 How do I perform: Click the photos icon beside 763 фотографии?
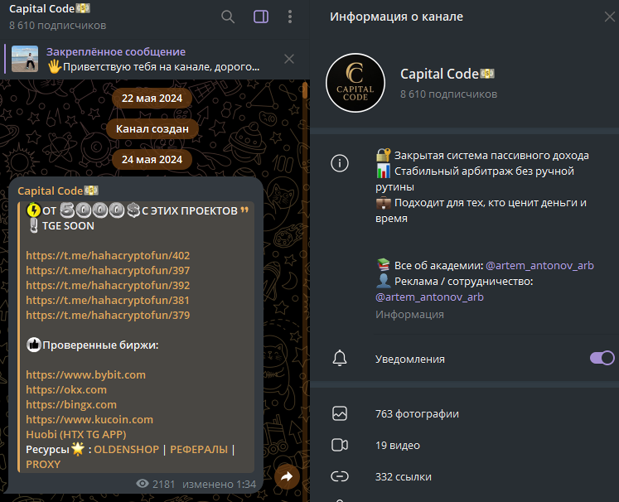(x=339, y=413)
